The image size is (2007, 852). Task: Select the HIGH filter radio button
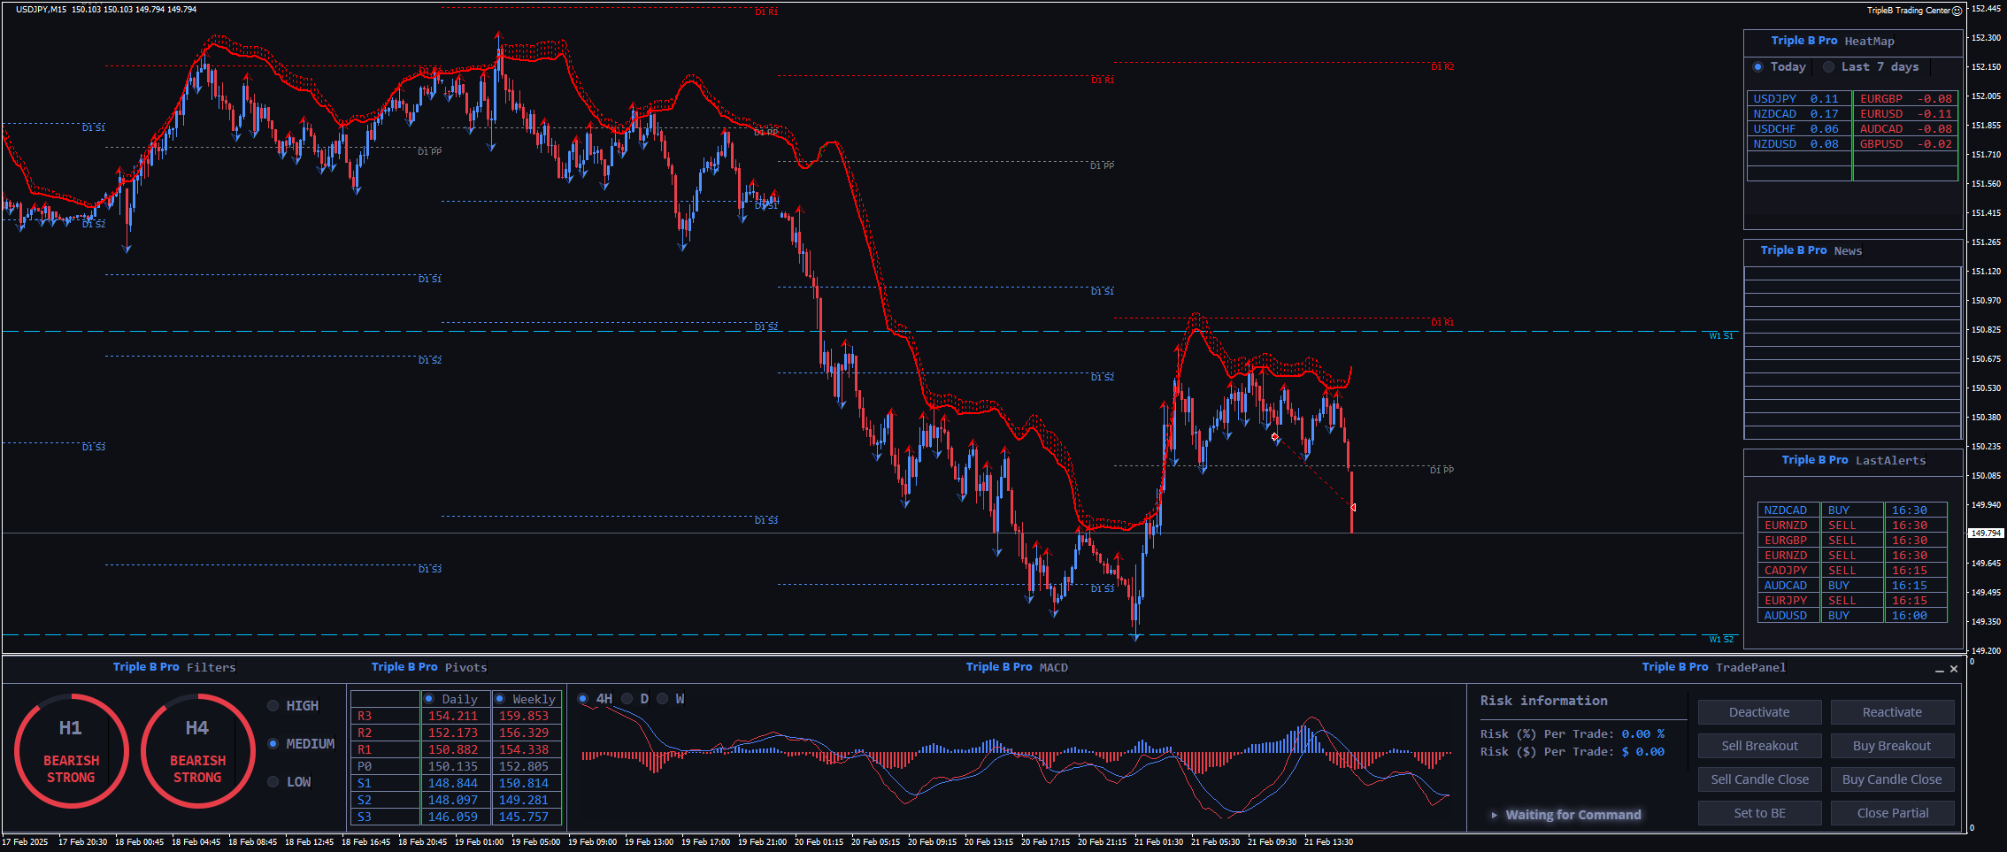coord(273,706)
